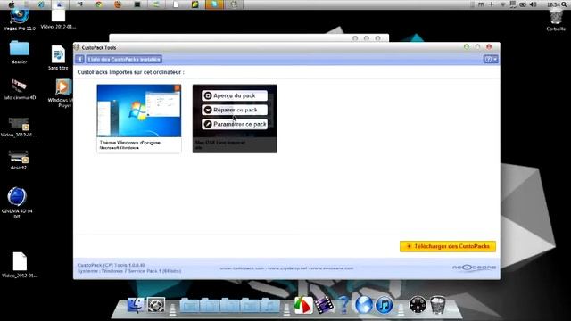Viewport: 571px width, 321px height.
Task: Click the yellow sticky note top bar icon
Action: [194, 4]
